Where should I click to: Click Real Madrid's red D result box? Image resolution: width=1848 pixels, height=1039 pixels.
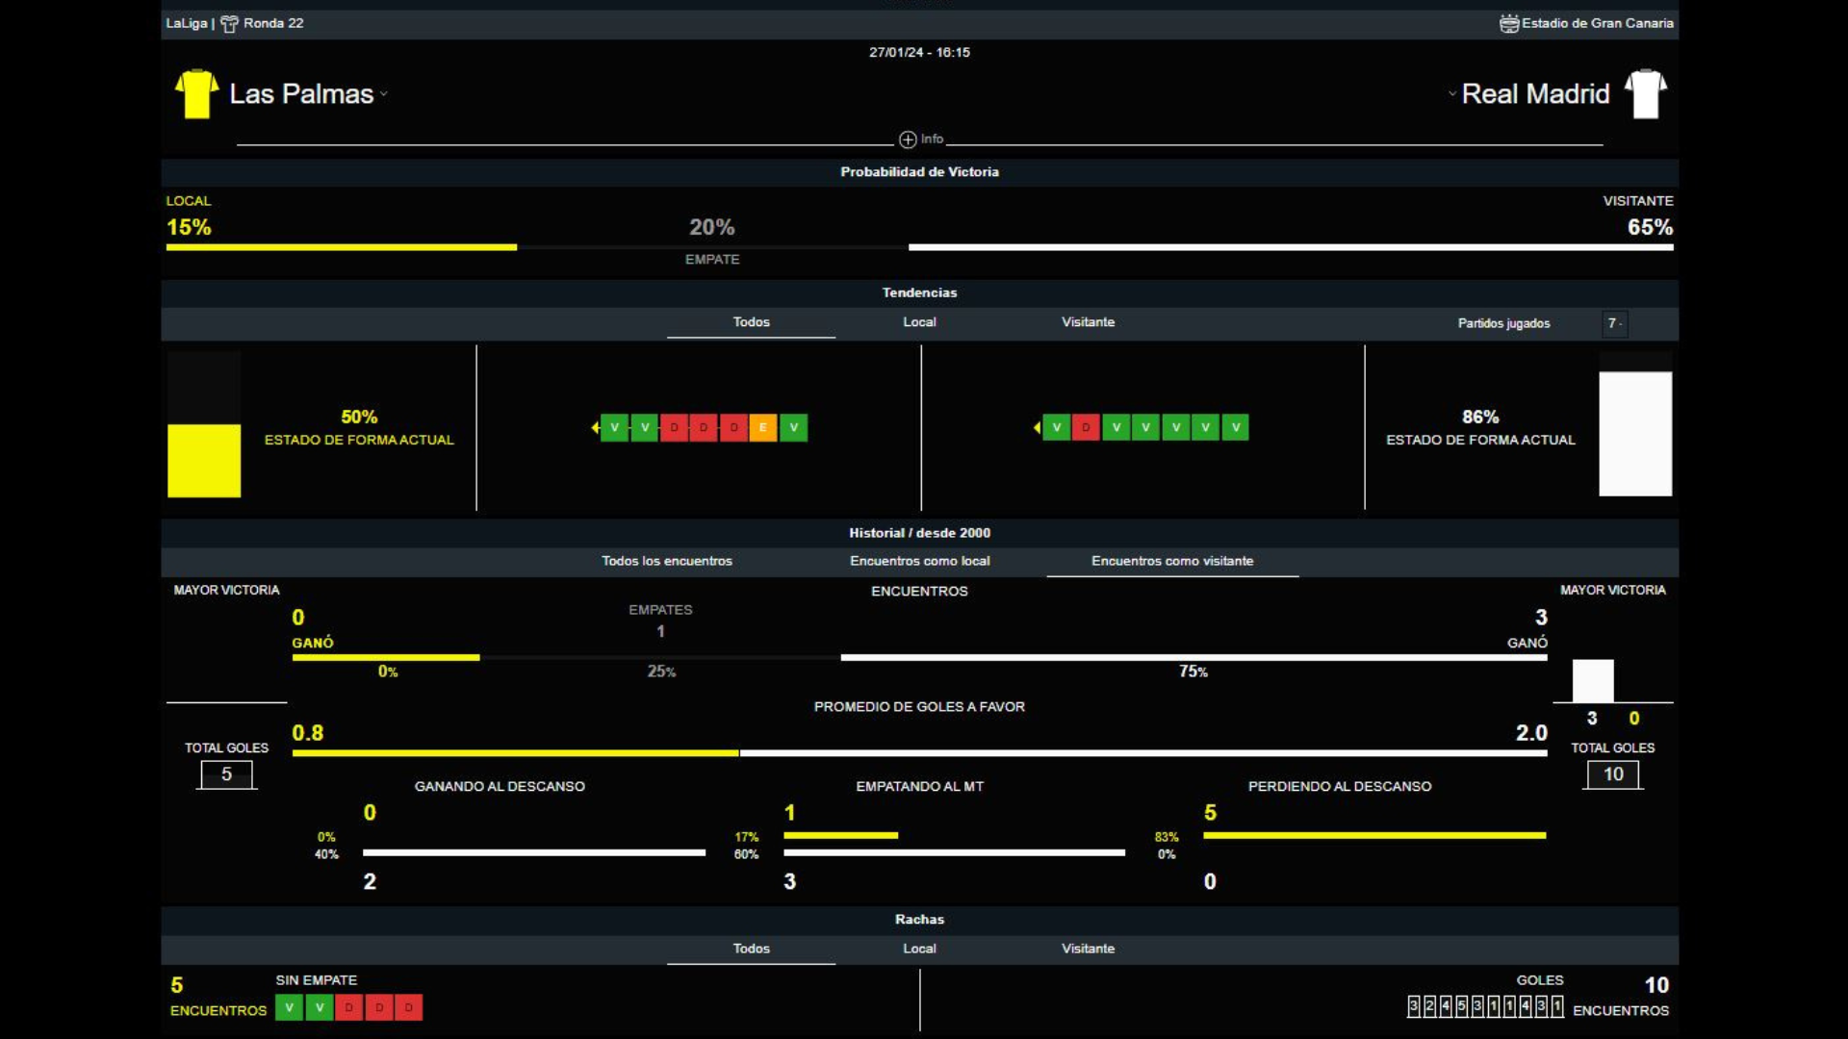[x=1086, y=427]
